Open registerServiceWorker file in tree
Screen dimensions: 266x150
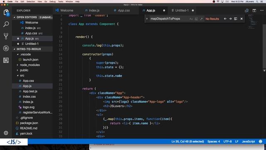coord(37,112)
